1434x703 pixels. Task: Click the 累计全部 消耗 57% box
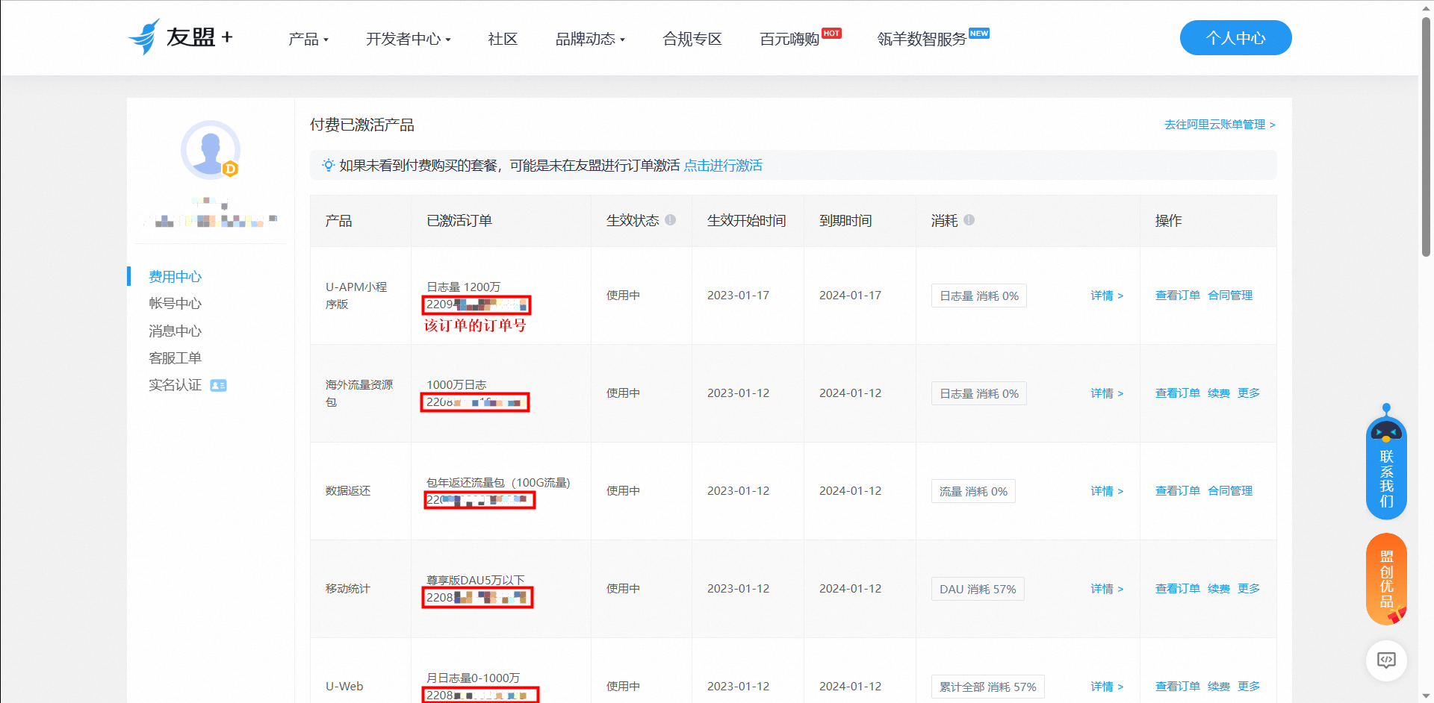click(x=987, y=687)
